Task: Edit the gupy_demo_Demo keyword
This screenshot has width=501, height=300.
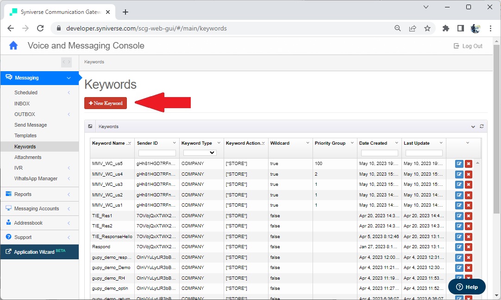Action: pyautogui.click(x=459, y=268)
